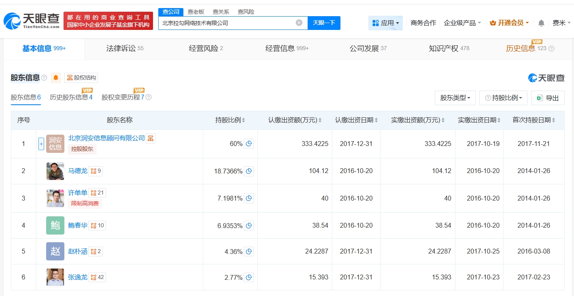
Task: Open 马德龙's related companies badge
Action: tap(96, 171)
